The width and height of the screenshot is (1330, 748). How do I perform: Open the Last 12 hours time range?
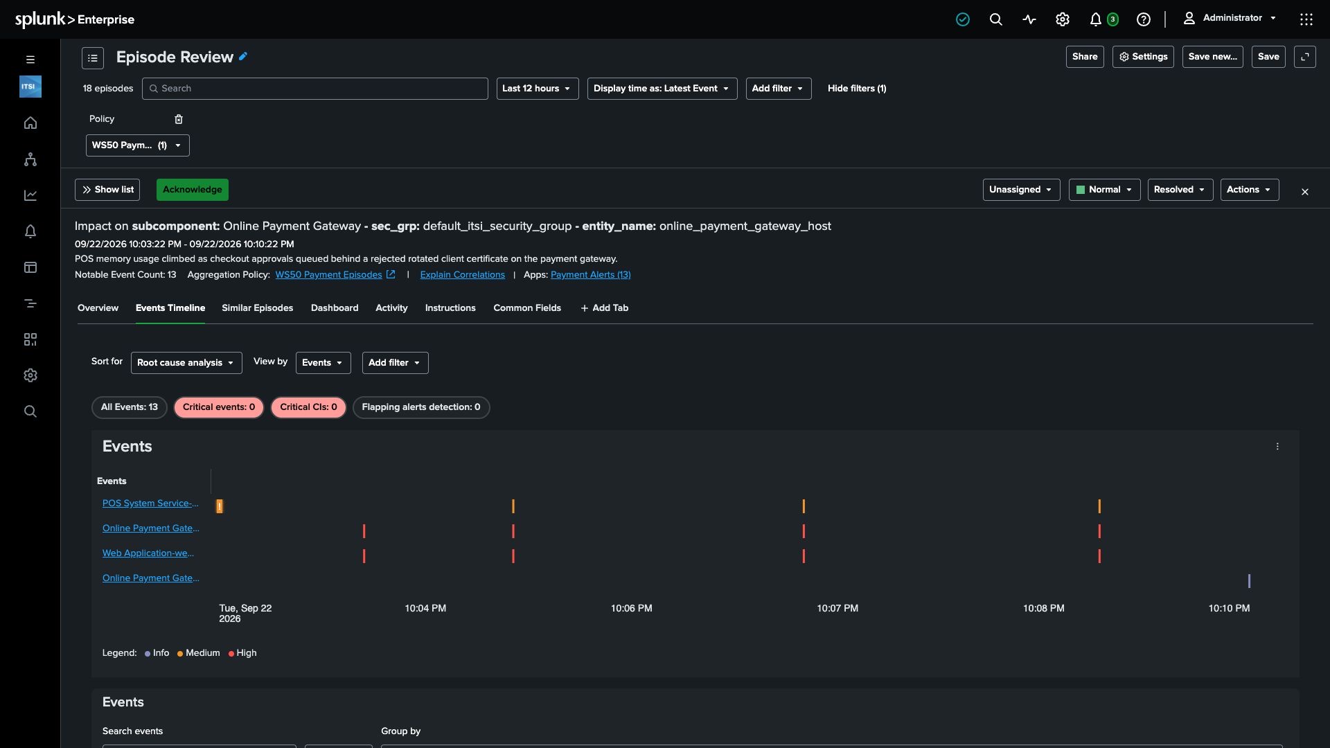(538, 89)
